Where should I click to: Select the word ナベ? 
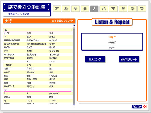29,65
